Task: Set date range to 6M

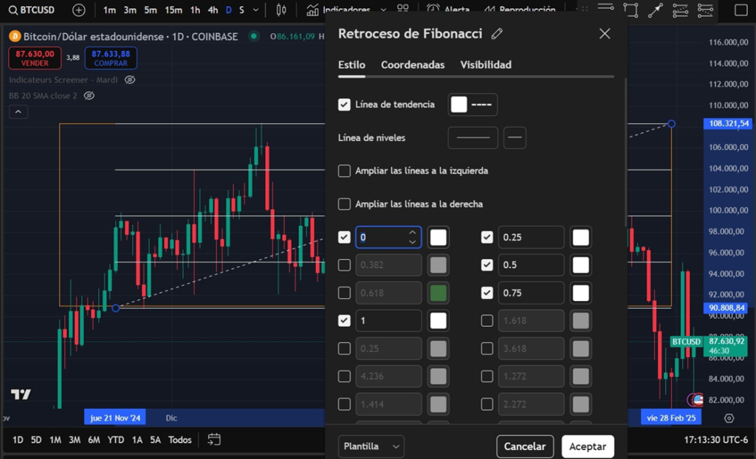Action: pyautogui.click(x=94, y=440)
